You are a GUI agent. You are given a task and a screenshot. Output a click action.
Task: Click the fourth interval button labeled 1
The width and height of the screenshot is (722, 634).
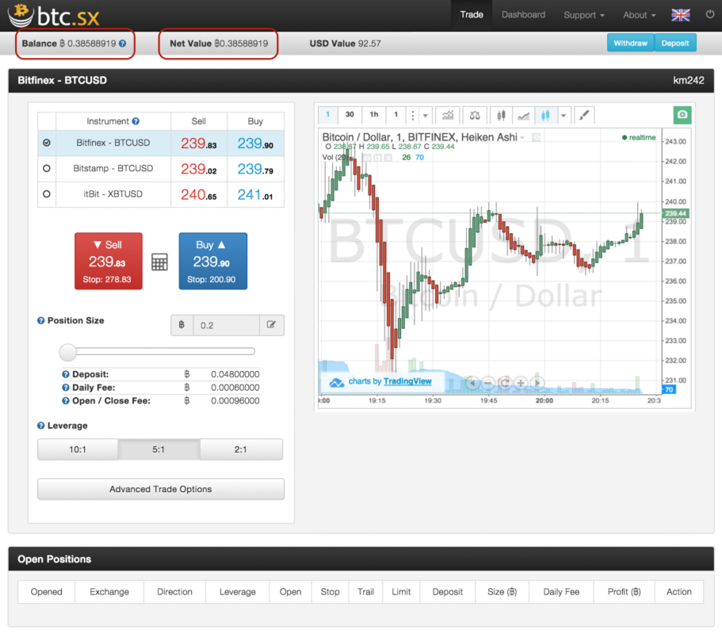(x=395, y=115)
